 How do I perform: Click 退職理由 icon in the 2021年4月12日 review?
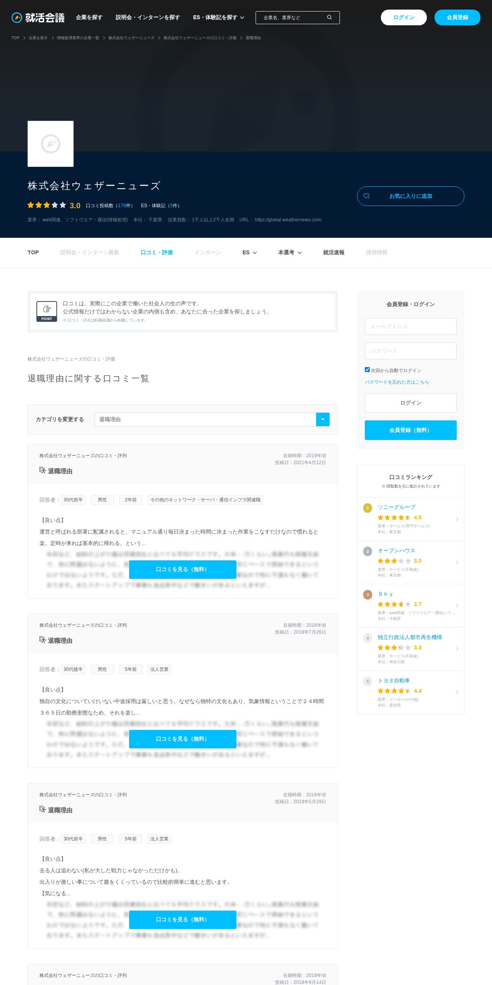coord(43,470)
